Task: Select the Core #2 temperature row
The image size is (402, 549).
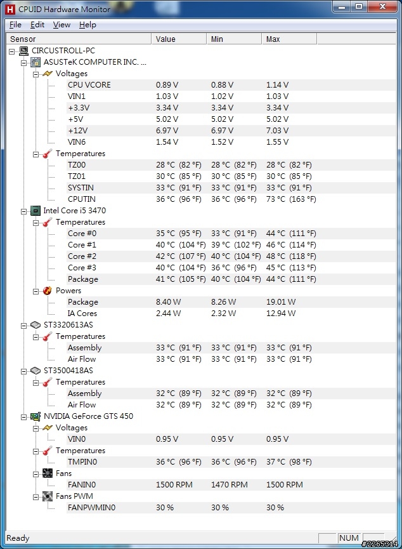Action: point(231,256)
